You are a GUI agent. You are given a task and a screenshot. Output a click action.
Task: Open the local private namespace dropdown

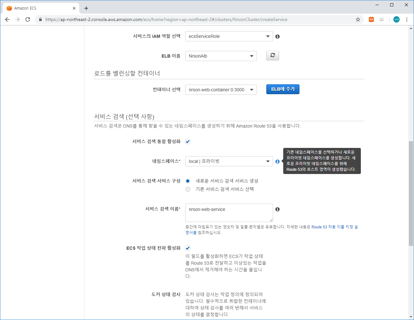point(229,161)
